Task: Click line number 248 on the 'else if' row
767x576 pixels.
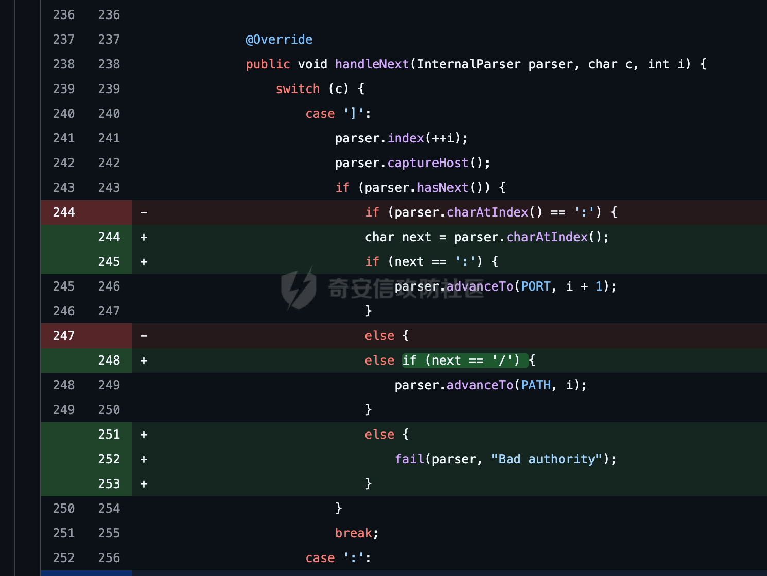Action: pos(109,361)
